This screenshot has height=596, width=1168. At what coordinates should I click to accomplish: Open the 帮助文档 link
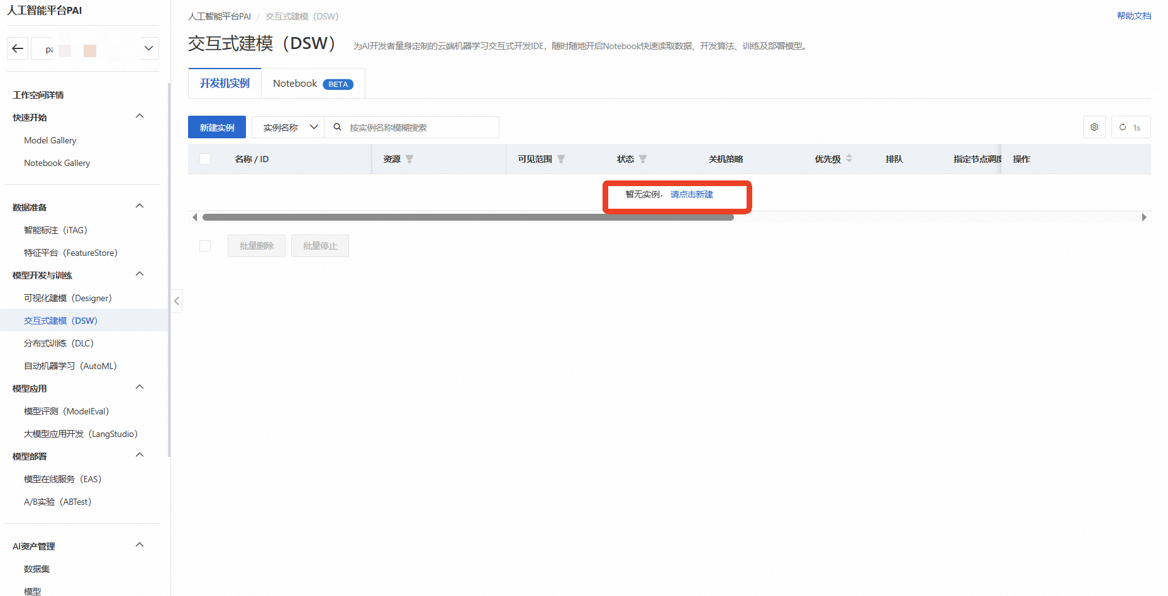pyautogui.click(x=1134, y=16)
